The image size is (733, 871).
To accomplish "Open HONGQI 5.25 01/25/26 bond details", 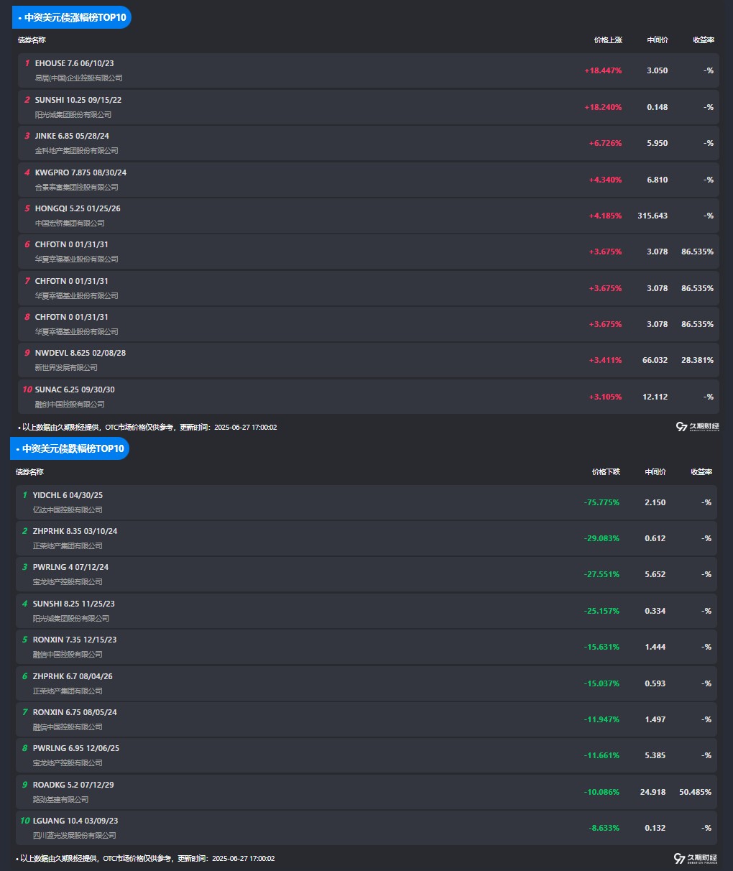I will [369, 216].
